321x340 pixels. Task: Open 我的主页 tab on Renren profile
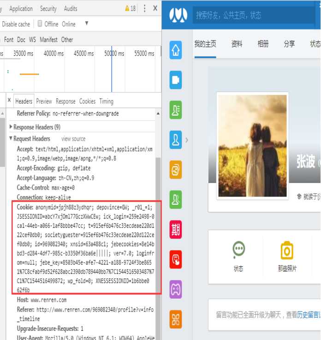pyautogui.click(x=205, y=44)
